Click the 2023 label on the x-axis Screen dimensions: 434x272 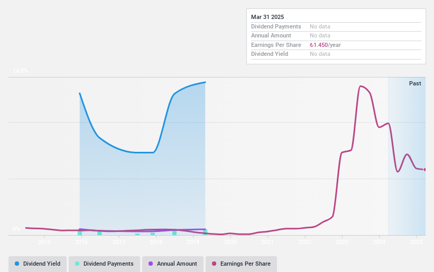(x=342, y=242)
